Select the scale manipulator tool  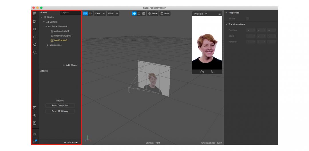point(144,13)
